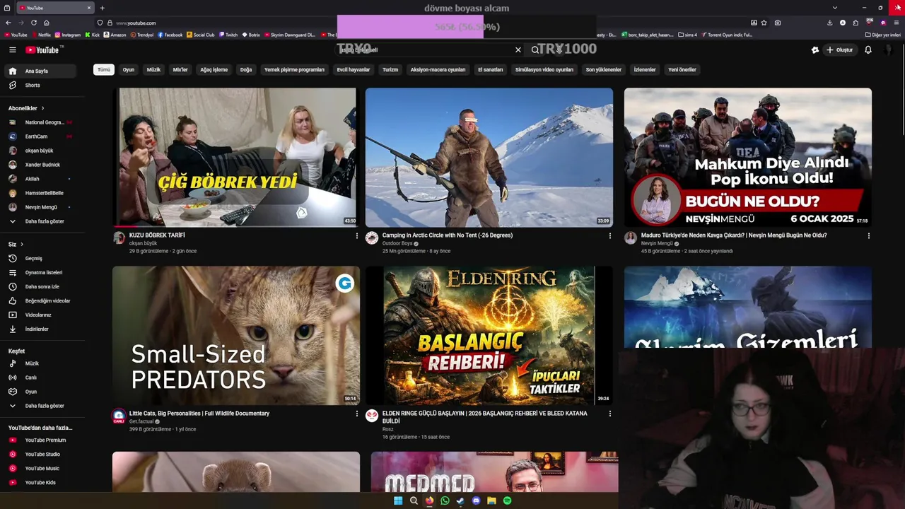
Task: Select Simülasyon video oyunları chip
Action: (x=544, y=70)
